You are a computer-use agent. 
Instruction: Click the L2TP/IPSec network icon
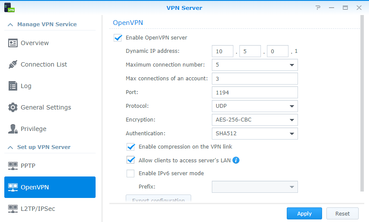point(13,209)
